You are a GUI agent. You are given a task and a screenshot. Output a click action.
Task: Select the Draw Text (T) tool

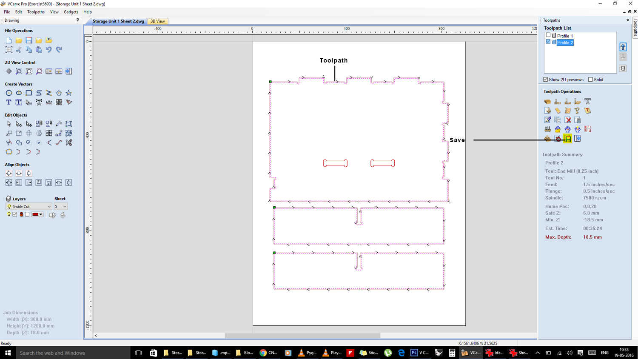9,102
